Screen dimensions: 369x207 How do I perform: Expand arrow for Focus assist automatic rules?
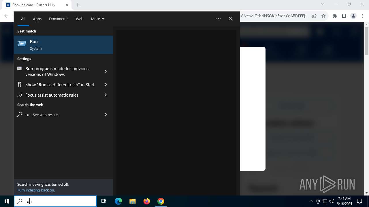106,95
